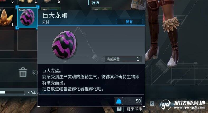
Task: Click the 当前数量 quantity field
Action: pos(123,59)
